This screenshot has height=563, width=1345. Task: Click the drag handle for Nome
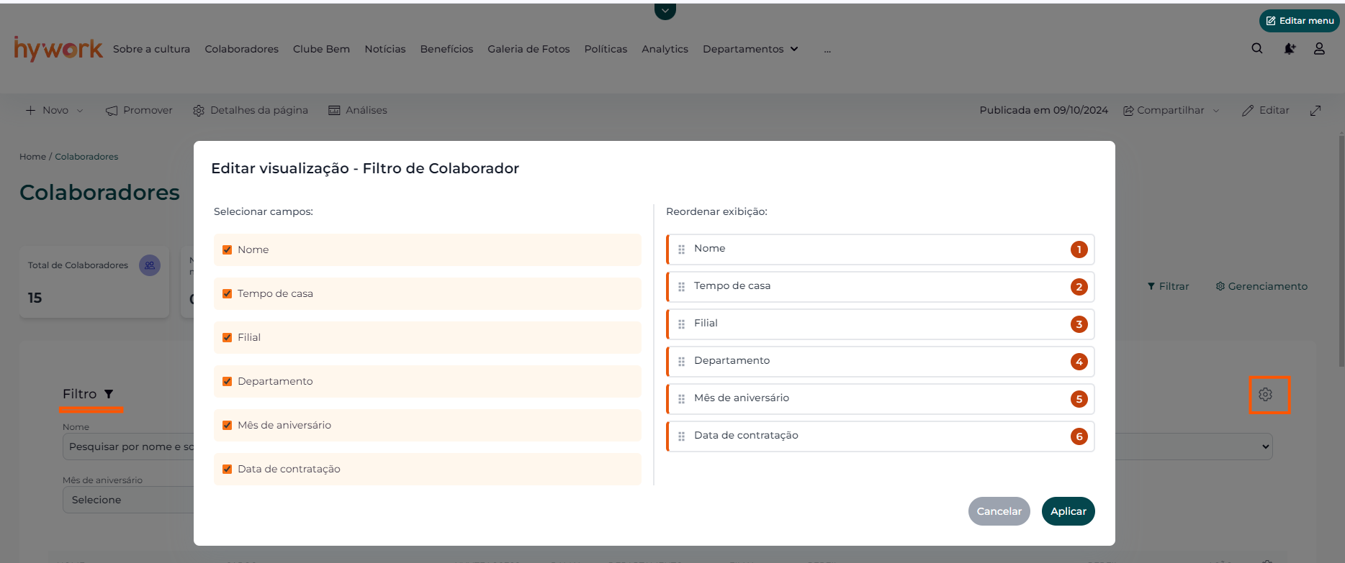click(681, 250)
